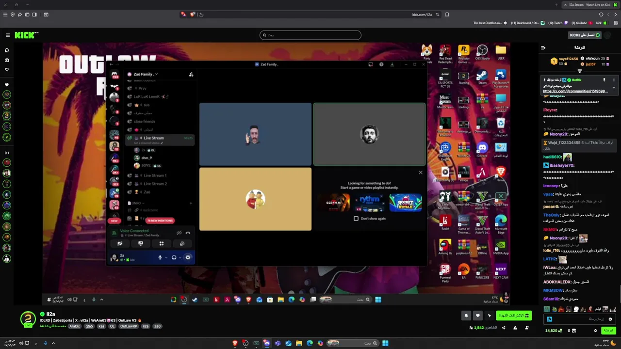
Task: Click the green chat send button
Action: (608, 331)
